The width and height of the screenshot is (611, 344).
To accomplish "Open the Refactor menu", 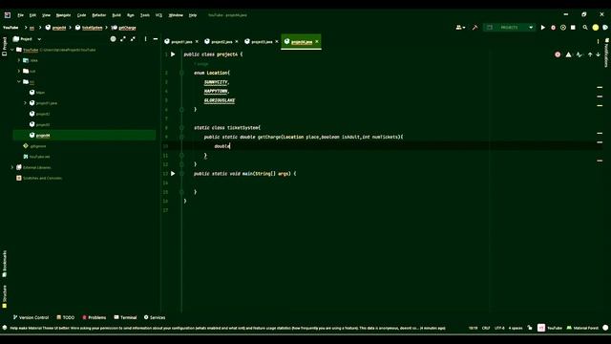I will click(x=99, y=15).
